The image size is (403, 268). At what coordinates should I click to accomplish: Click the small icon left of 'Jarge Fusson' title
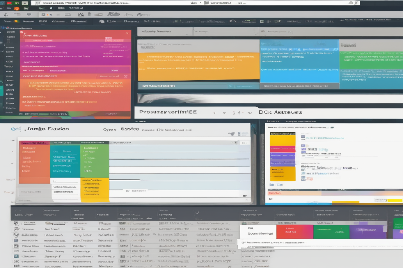tap(14, 129)
